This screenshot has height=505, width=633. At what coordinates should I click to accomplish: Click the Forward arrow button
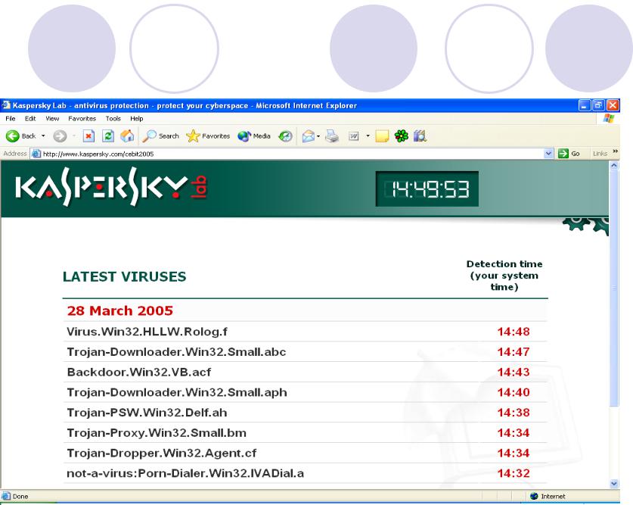click(x=60, y=136)
